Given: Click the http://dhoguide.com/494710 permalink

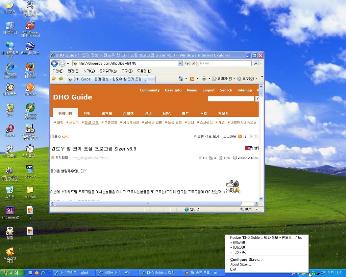Looking at the screenshot, I should click(x=91, y=158).
